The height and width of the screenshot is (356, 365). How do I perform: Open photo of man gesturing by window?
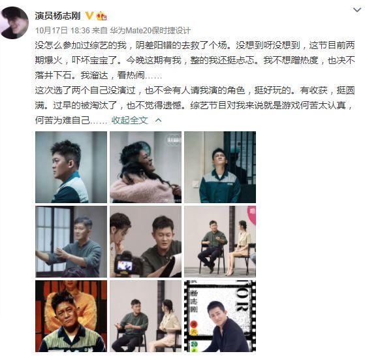(x=71, y=242)
